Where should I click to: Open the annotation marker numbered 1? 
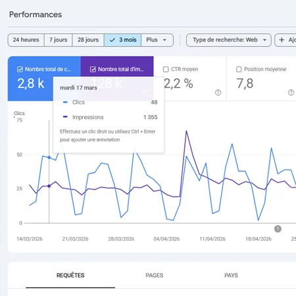278,229
